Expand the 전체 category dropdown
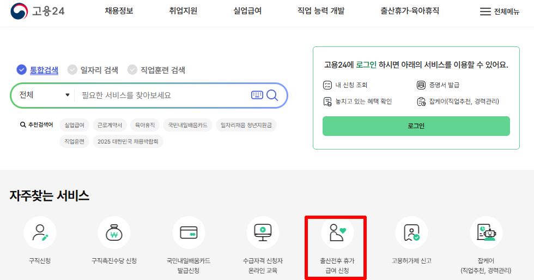This screenshot has height=280, width=534. coord(44,95)
